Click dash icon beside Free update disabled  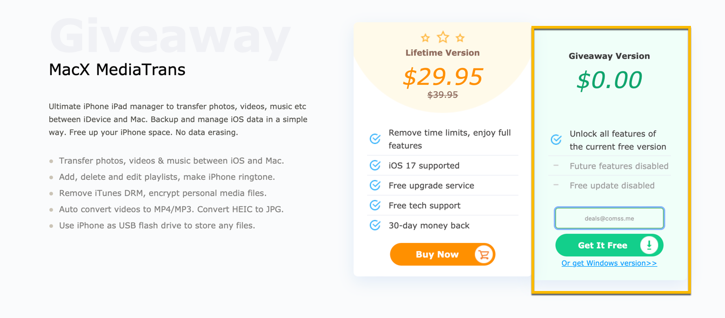(556, 185)
